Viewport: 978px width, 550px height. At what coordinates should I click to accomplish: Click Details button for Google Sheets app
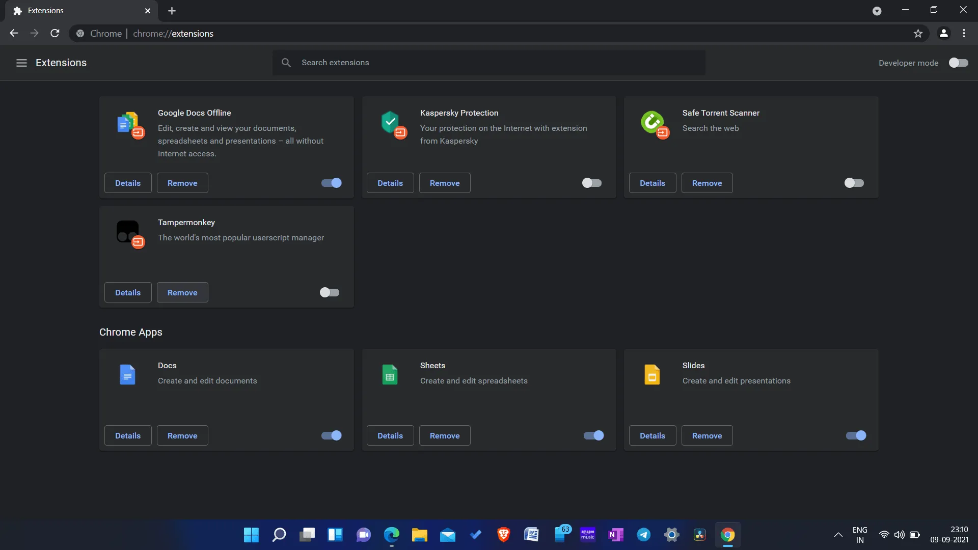click(x=390, y=435)
